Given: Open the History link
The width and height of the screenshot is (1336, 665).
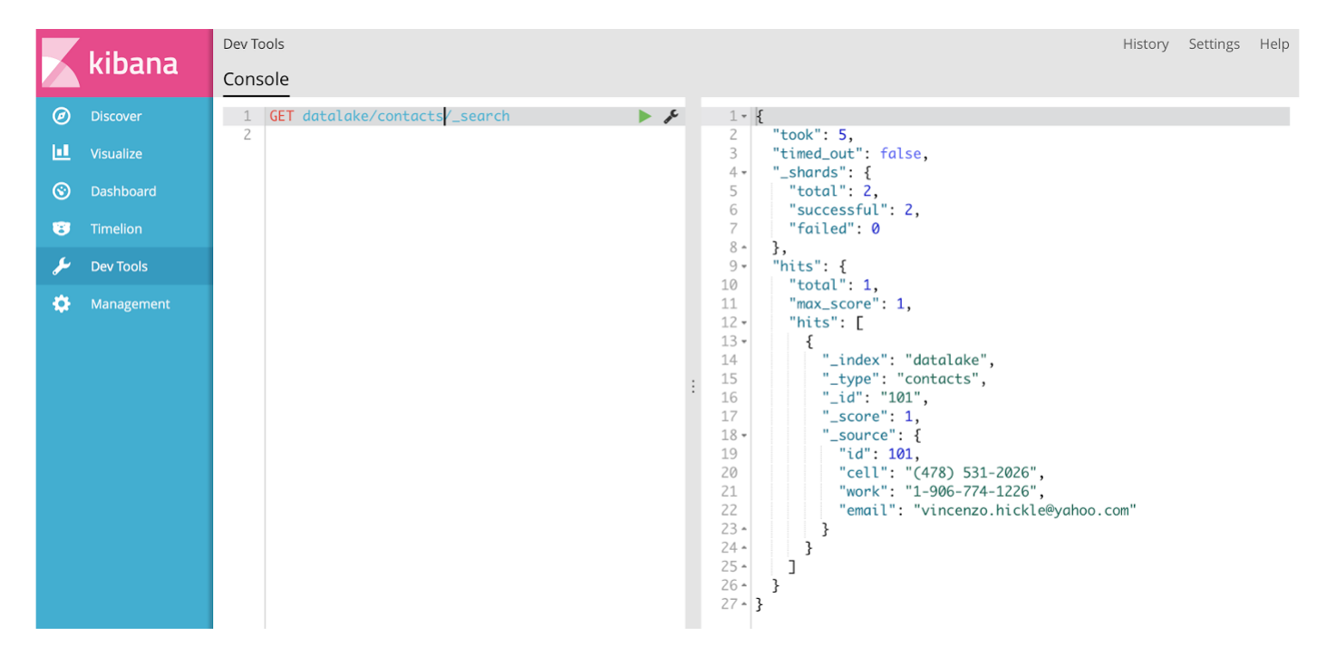Looking at the screenshot, I should (1146, 43).
